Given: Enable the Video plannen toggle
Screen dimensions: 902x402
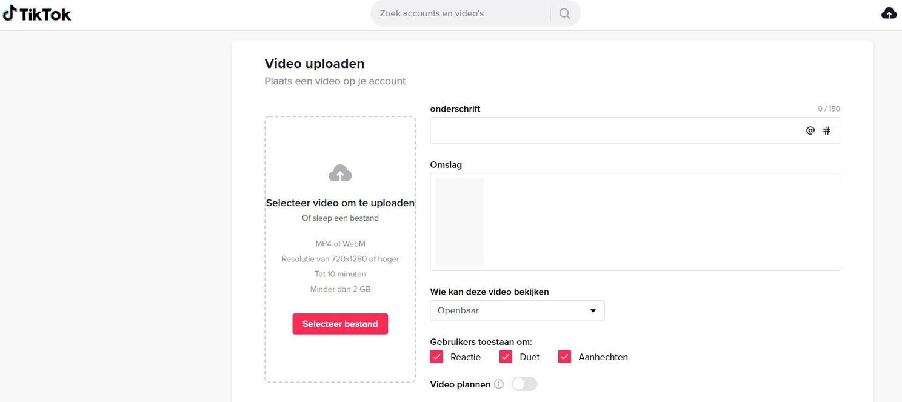Looking at the screenshot, I should click(524, 384).
